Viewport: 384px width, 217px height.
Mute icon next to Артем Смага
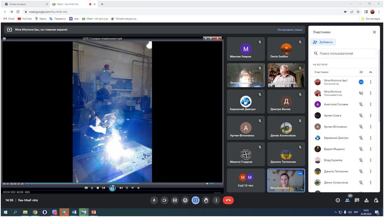pos(361,115)
